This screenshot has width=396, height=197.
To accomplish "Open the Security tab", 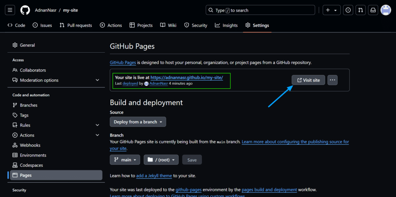I will coord(196,25).
